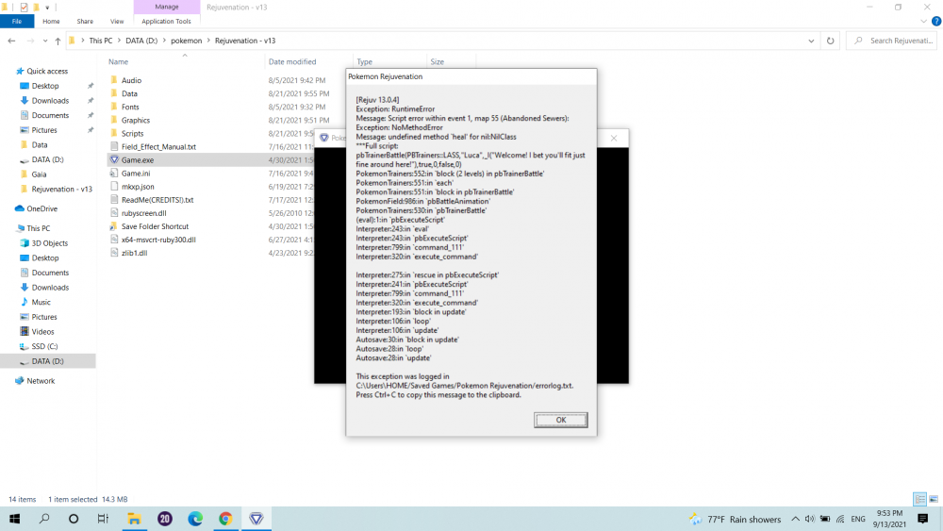Select the Game.ini file
This screenshot has height=531, width=943.
135,174
